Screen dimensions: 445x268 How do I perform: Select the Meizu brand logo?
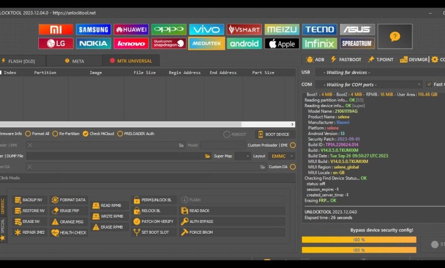click(x=282, y=30)
